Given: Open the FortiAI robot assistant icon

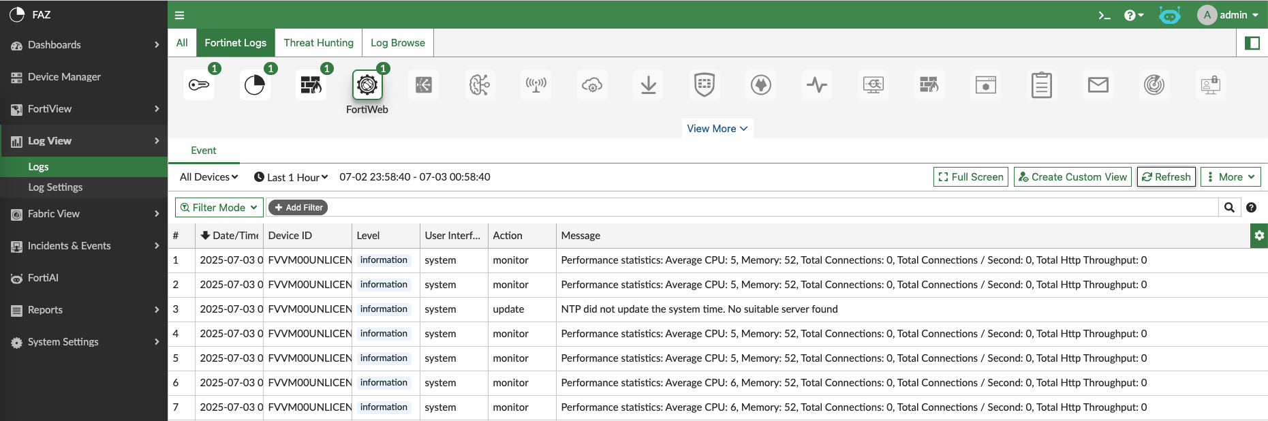Looking at the screenshot, I should 1170,15.
